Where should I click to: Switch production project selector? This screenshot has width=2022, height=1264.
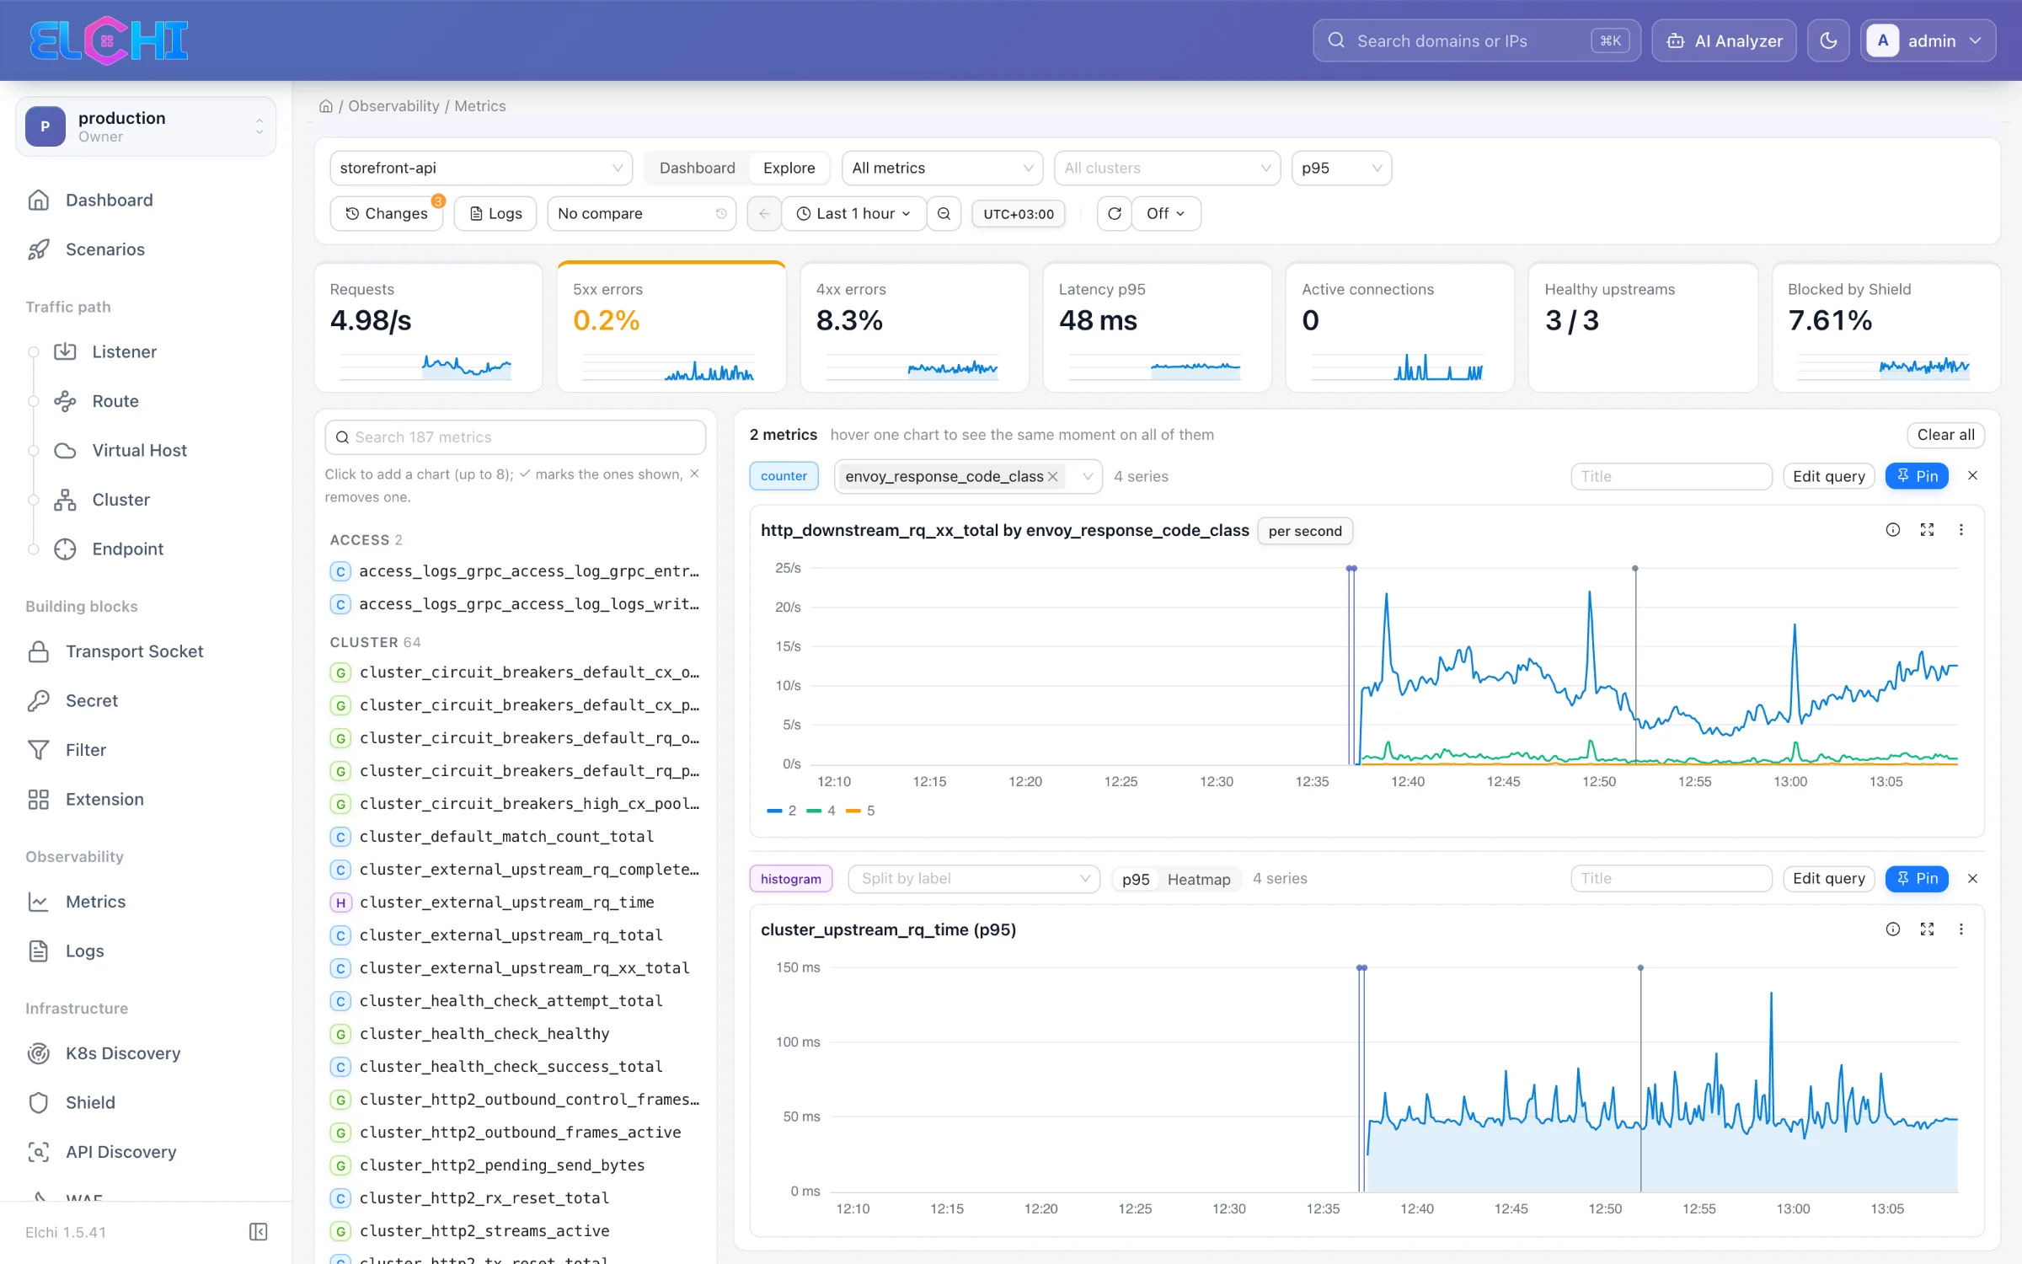(x=146, y=126)
